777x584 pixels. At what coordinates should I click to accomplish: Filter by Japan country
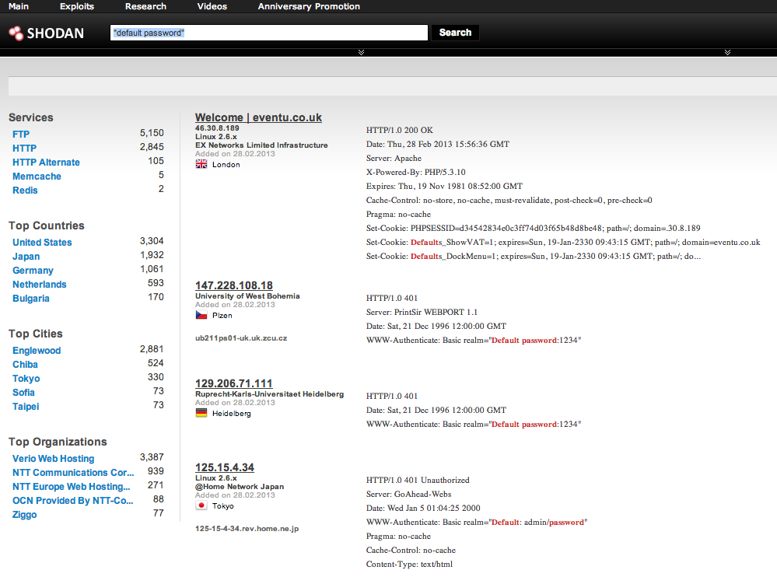tap(26, 256)
